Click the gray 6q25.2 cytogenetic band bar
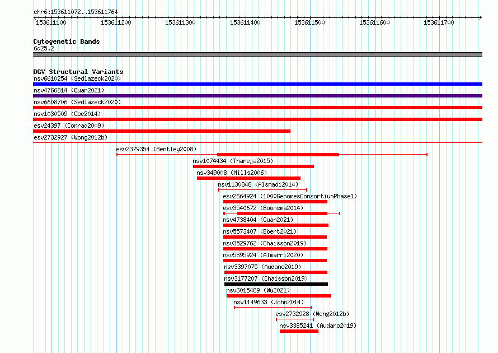This screenshot has height=353, width=498. coord(257,54)
